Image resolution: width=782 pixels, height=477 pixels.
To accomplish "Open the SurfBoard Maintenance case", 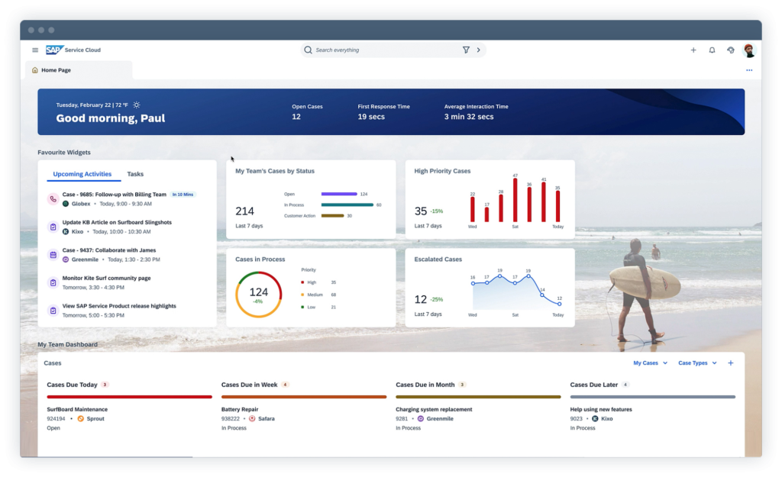I will pyautogui.click(x=77, y=409).
